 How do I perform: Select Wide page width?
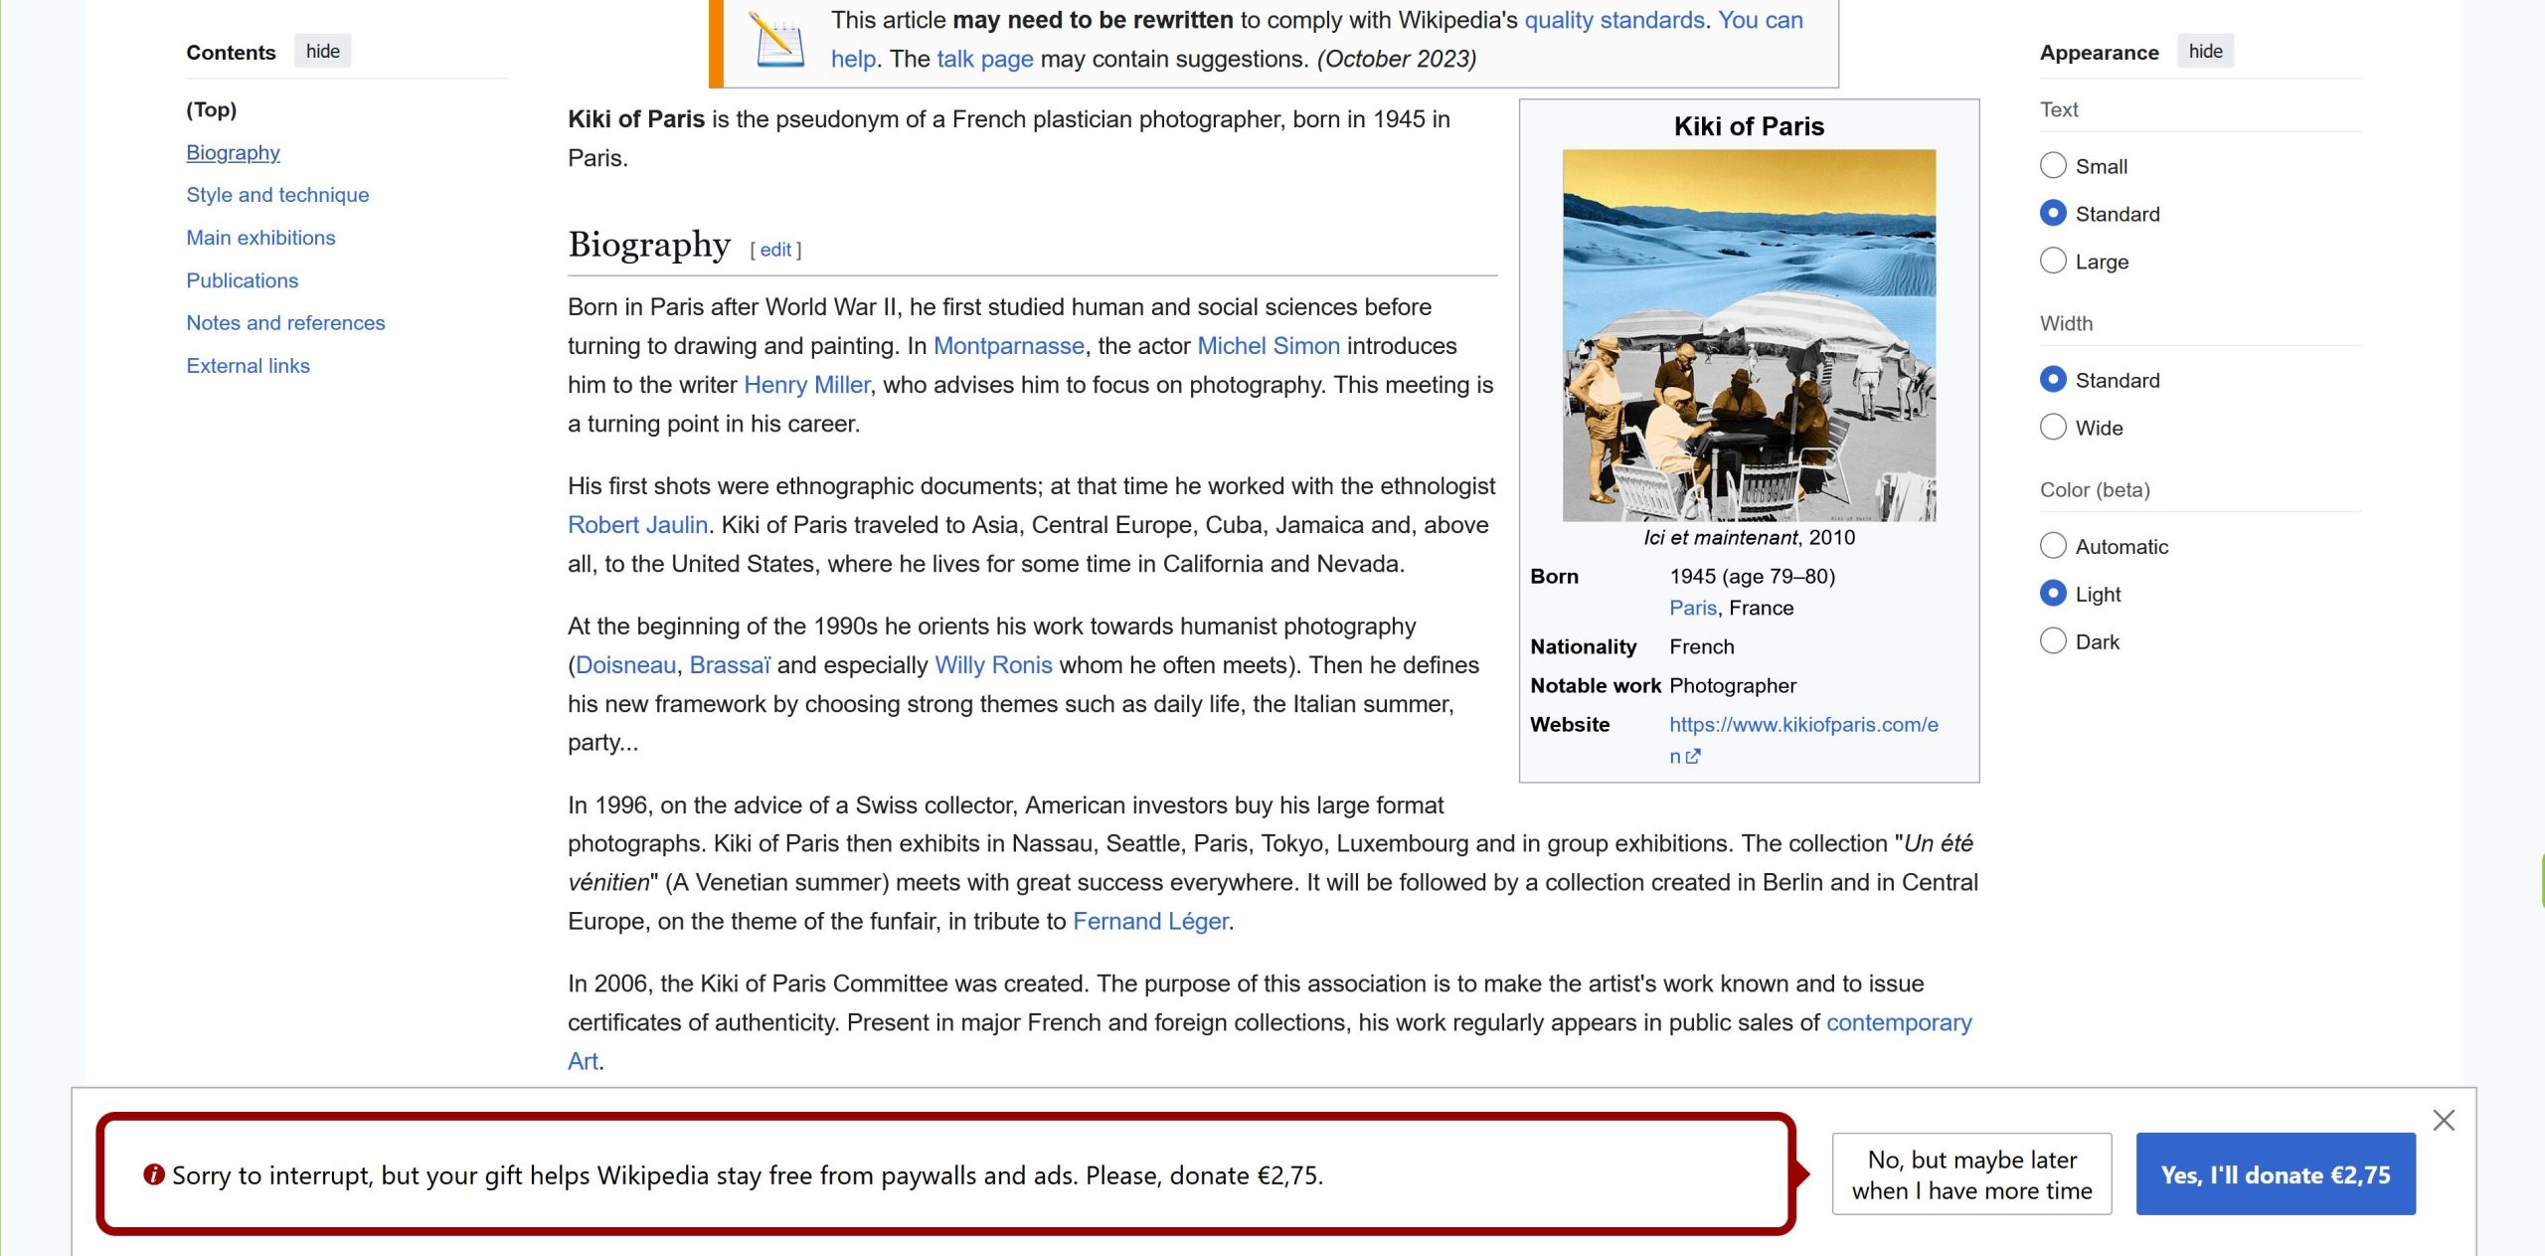pos(2053,427)
